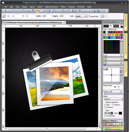Click the highlighted Crop tool in toolbar
Viewport: 129px width, 132px height.
[37, 11]
